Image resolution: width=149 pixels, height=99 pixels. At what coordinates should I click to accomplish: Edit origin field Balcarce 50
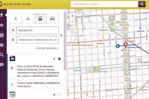(38, 30)
